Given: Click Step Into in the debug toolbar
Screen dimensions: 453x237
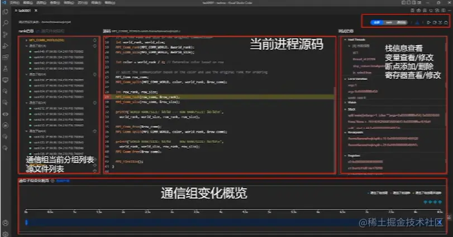Looking at the screenshot, I should [x=440, y=22].
